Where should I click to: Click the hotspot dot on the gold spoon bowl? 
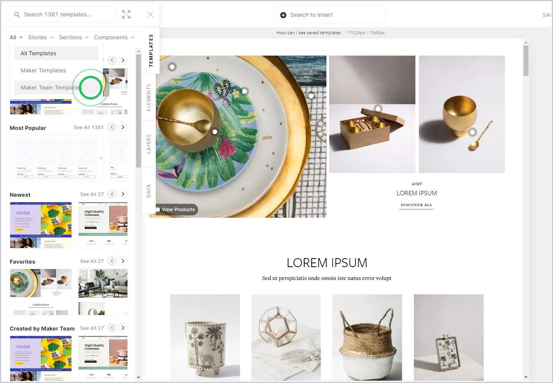(215, 132)
